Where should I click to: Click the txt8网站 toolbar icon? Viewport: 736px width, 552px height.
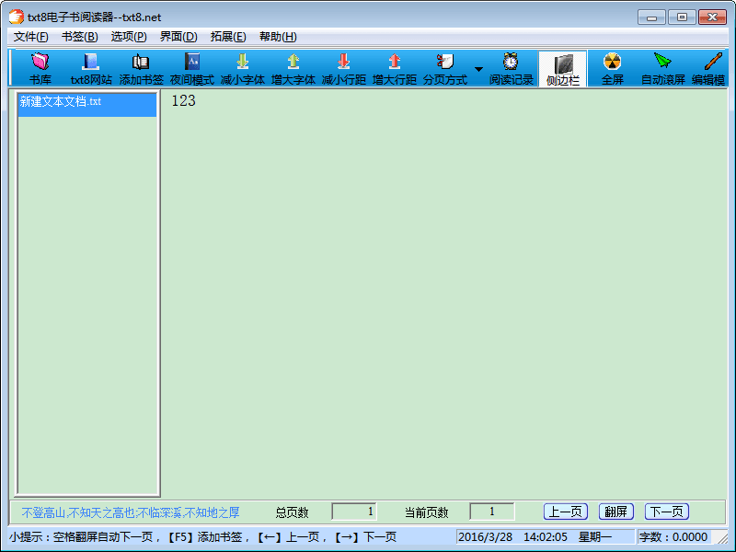(x=91, y=68)
